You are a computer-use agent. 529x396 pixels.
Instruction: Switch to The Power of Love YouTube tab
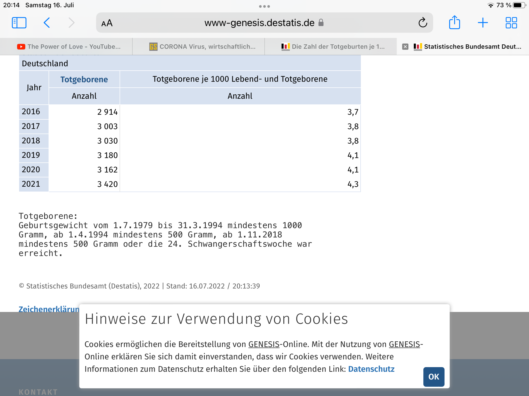69,47
